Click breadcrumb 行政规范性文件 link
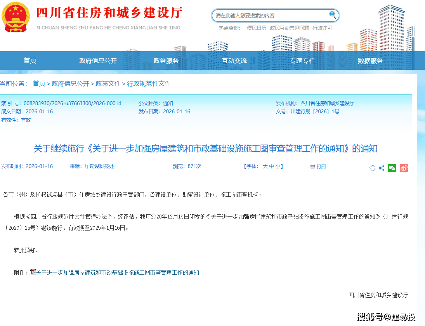This screenshot has width=425, height=326. (x=149, y=83)
